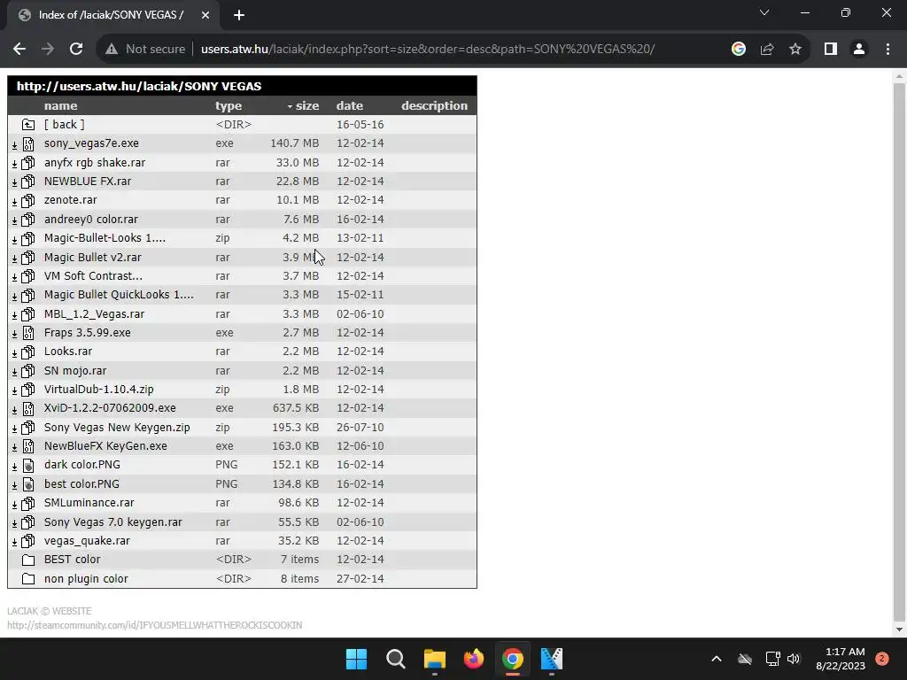Click the image file icon beside dark color.PNG

point(27,466)
